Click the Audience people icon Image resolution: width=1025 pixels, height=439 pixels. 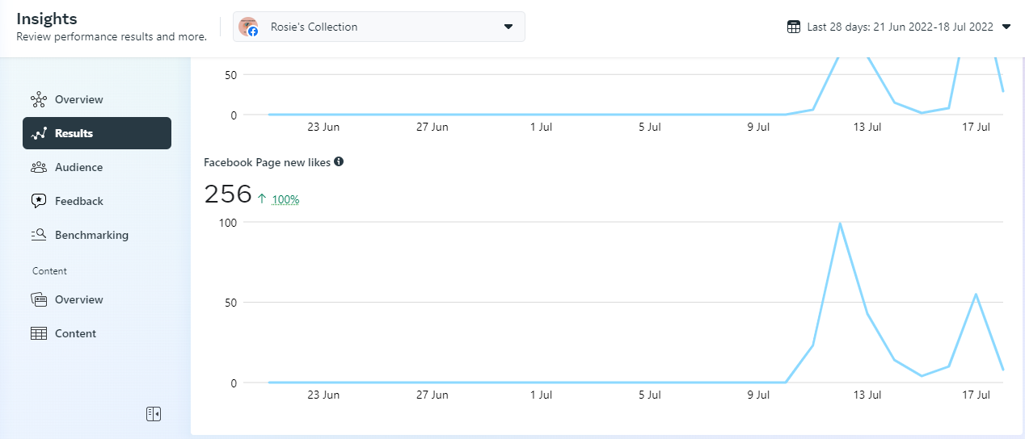point(39,168)
